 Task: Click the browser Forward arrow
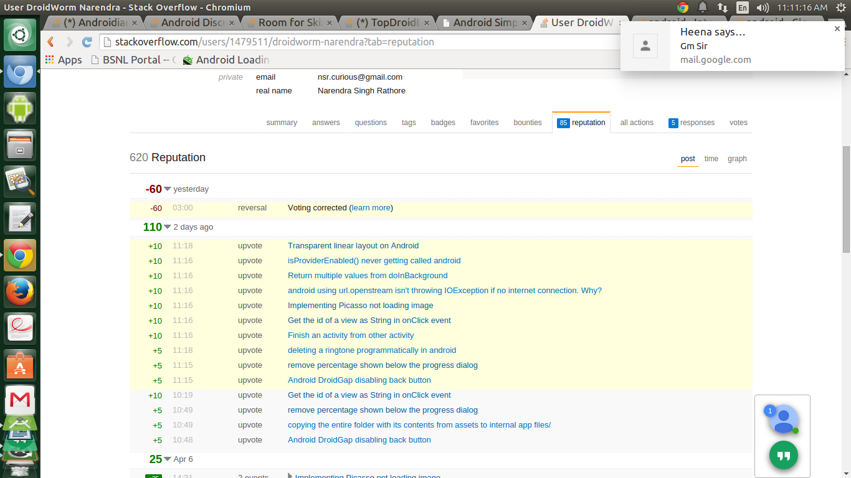pos(69,42)
